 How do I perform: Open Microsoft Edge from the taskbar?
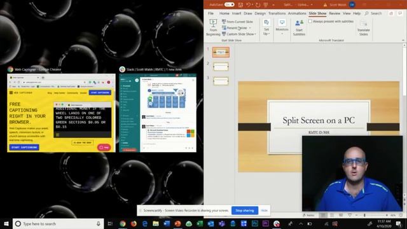[x=145, y=223]
